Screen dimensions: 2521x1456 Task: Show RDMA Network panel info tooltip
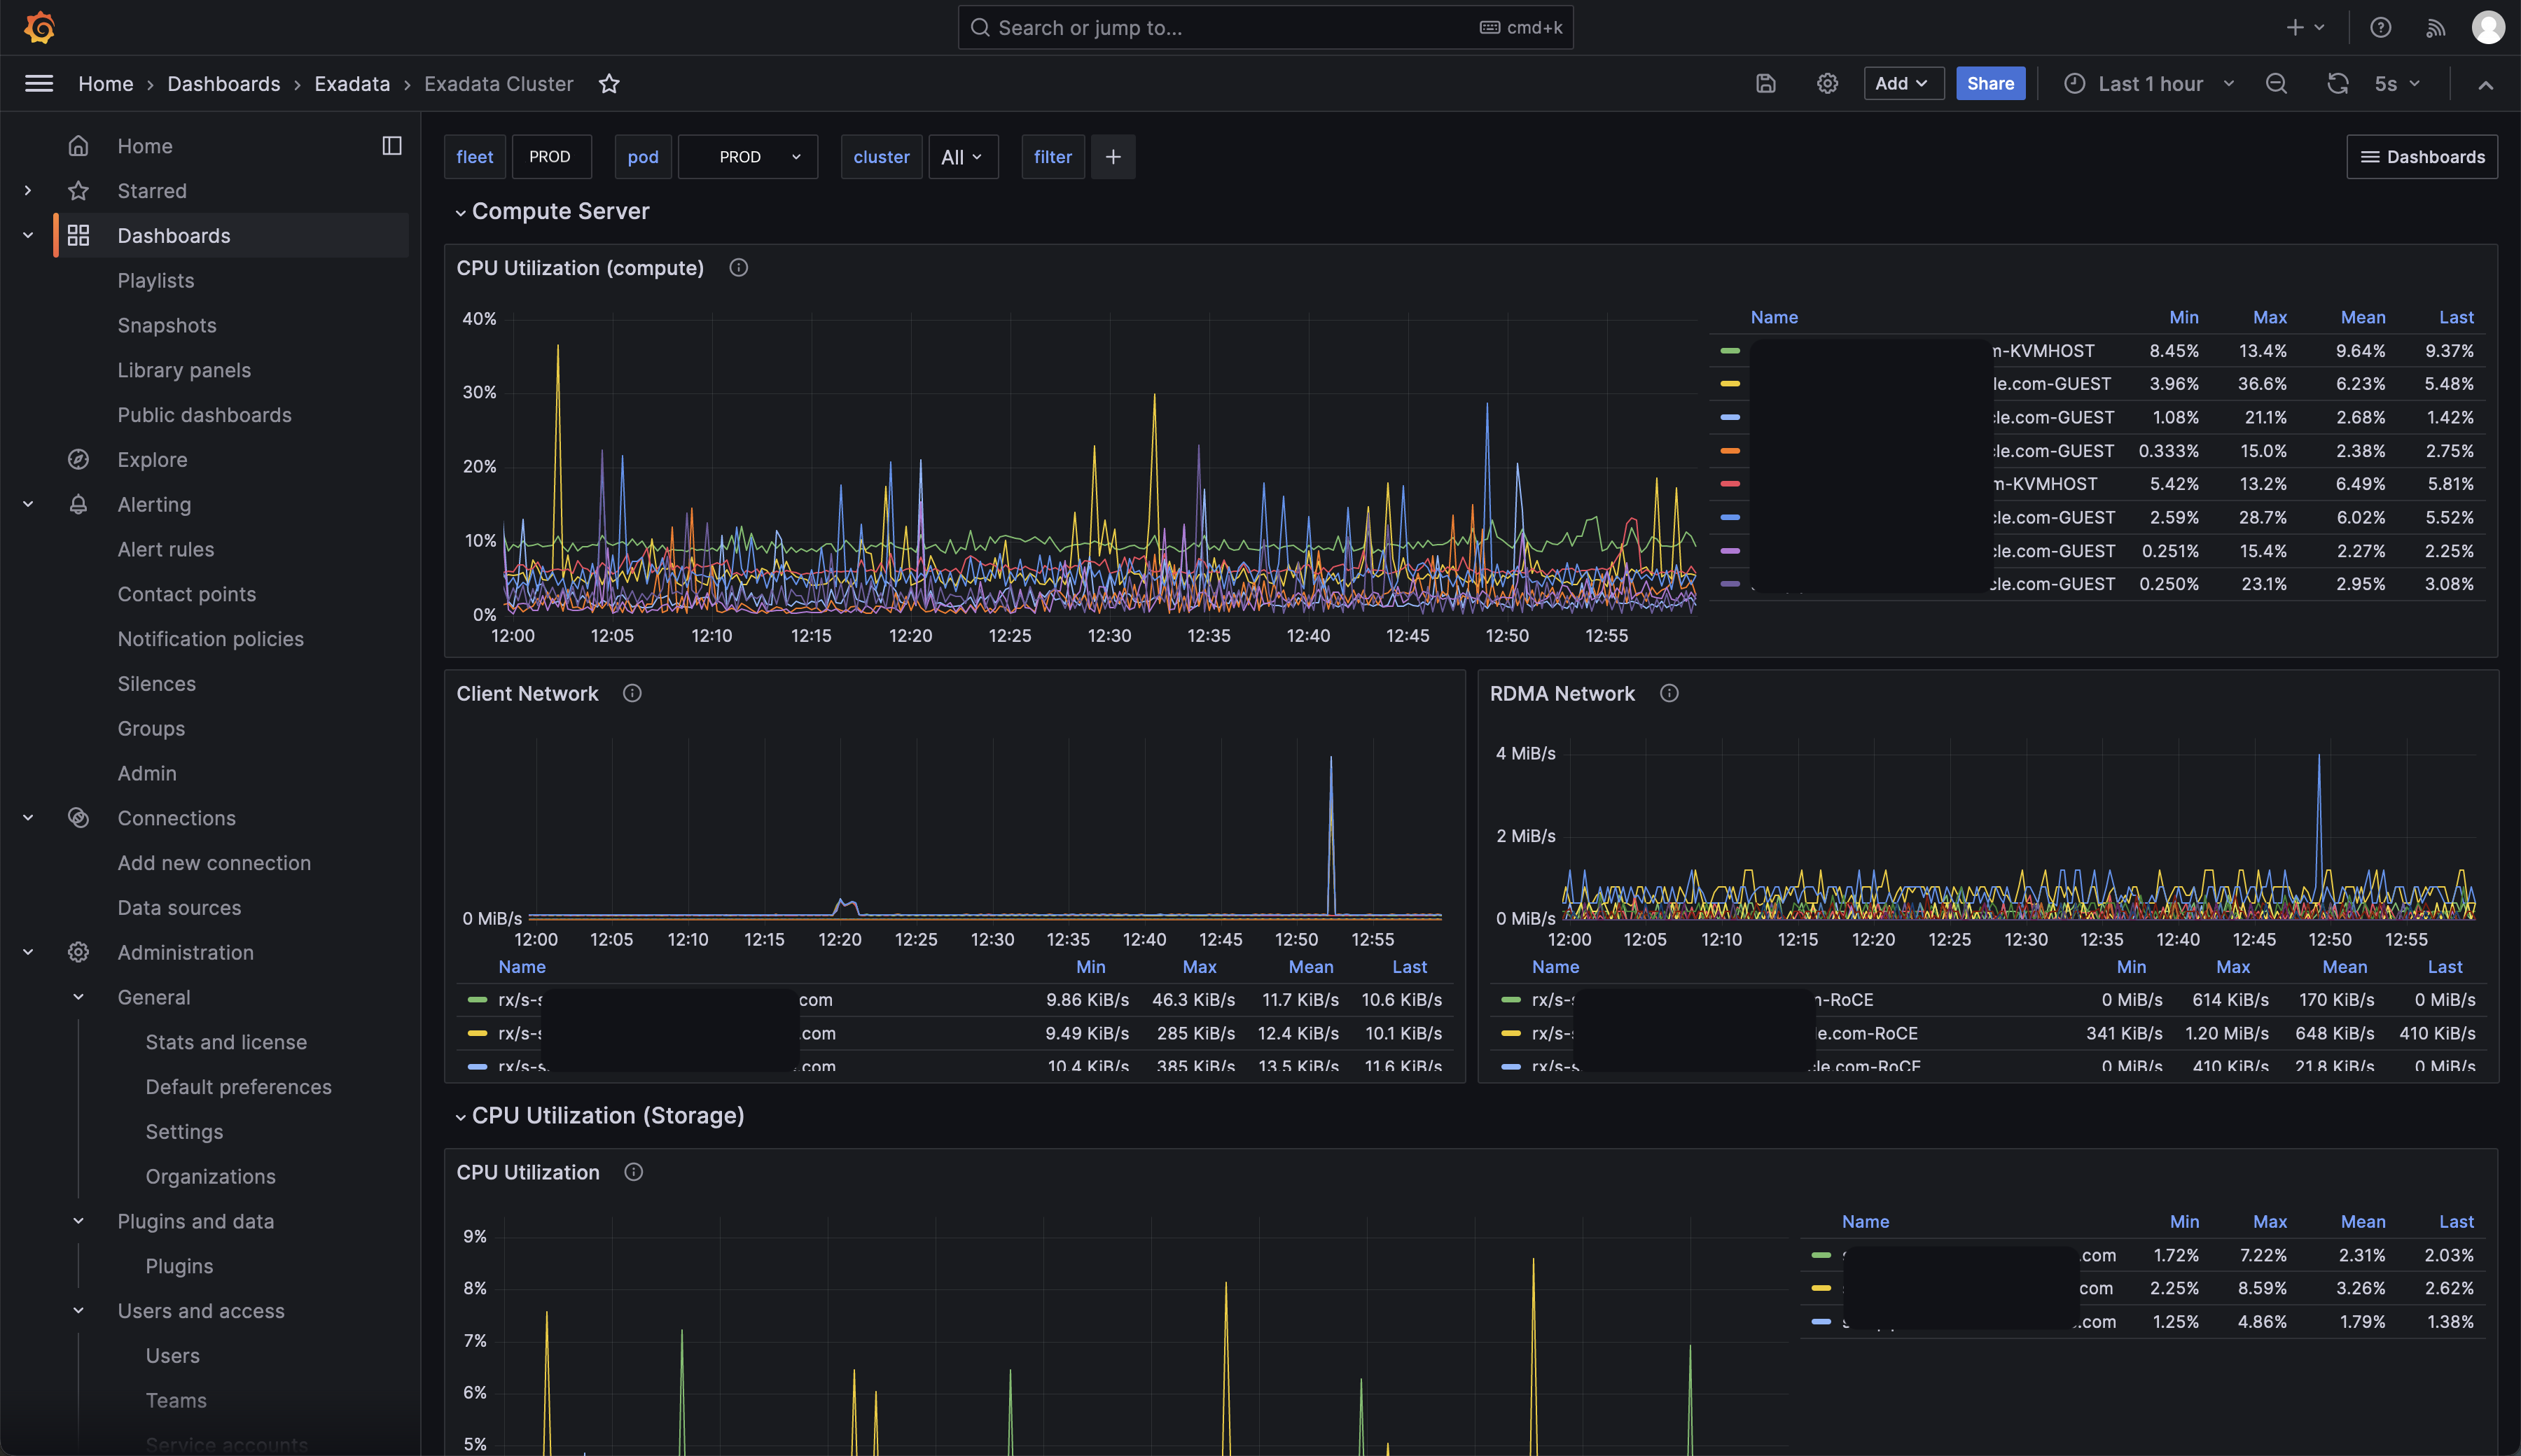(1669, 693)
